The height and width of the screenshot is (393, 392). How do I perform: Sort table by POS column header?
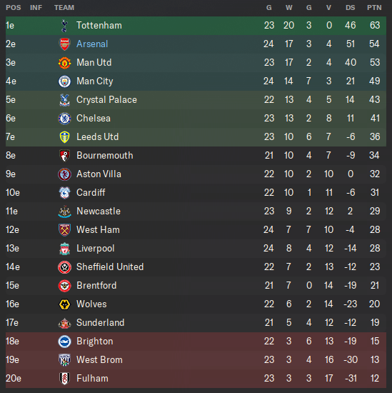tap(14, 8)
